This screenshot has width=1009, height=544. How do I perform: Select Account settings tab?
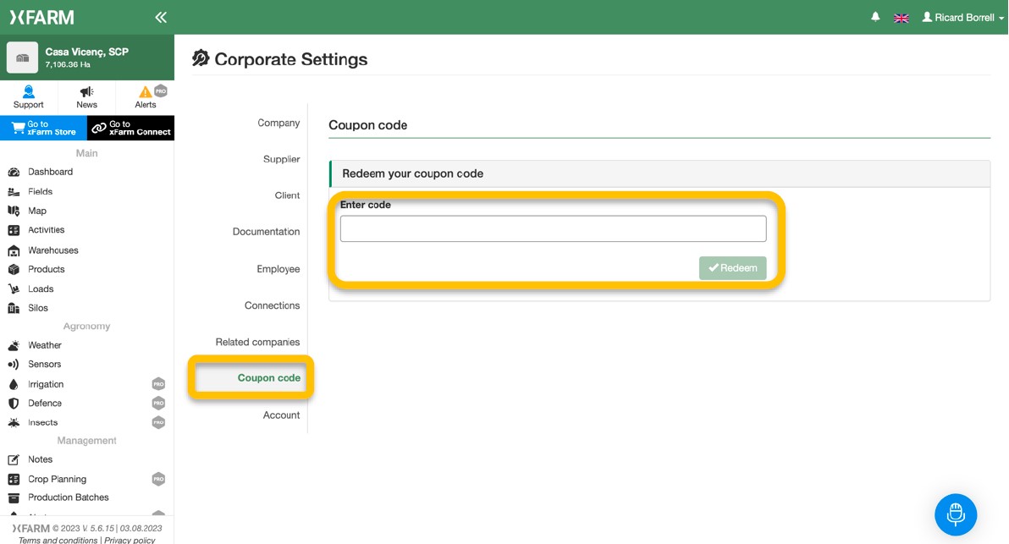281,415
